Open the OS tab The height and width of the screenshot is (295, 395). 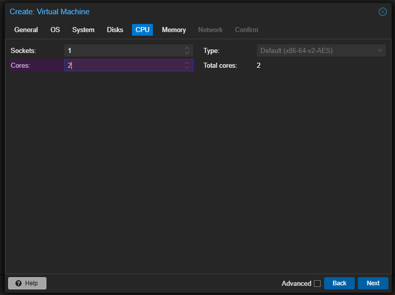pos(55,30)
